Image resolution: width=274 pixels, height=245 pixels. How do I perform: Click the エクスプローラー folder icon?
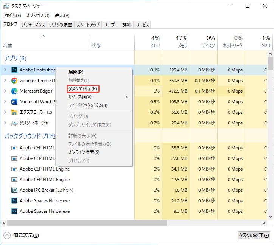pos(14,112)
